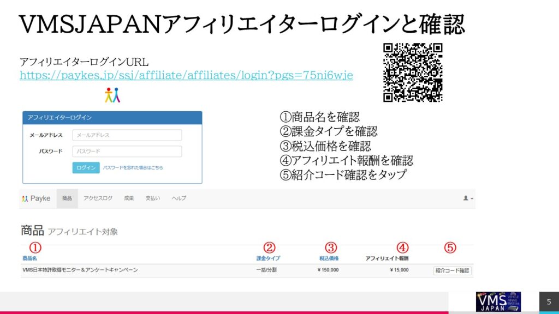Sort by 課金タイプ column header

click(x=268, y=258)
